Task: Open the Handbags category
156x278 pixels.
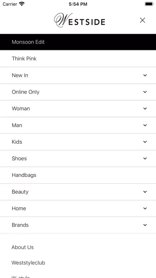Action: 78,175
